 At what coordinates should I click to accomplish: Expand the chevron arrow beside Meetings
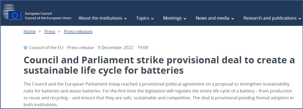(x=185, y=19)
